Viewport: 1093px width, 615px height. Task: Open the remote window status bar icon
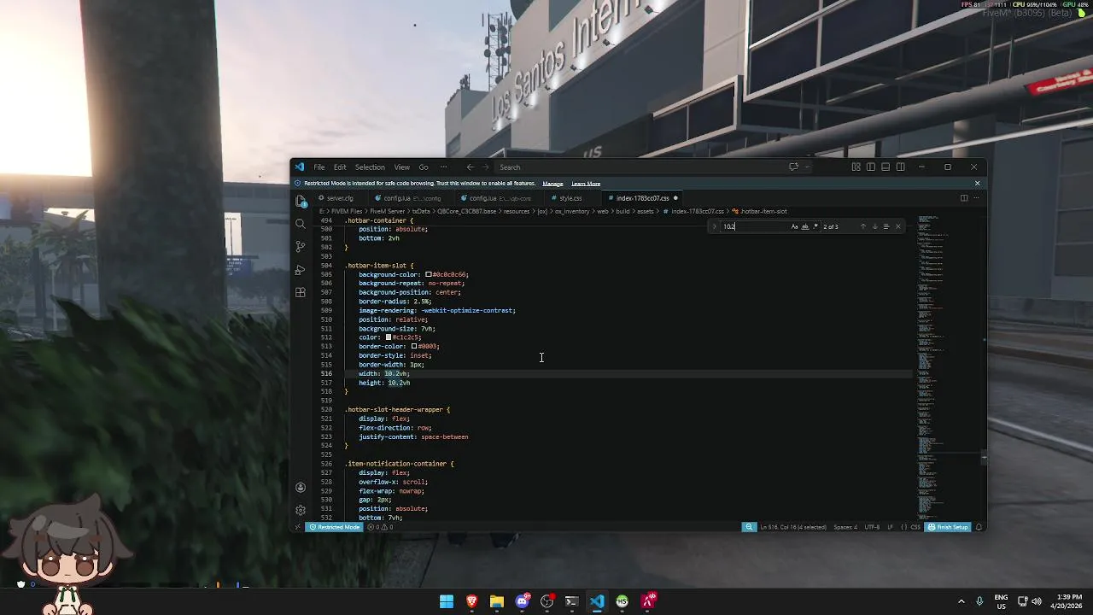[297, 527]
